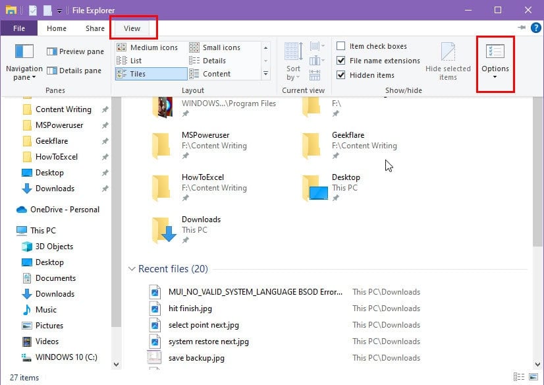Image resolution: width=544 pixels, height=385 pixels.
Task: Switch to the Share tab
Action: tap(95, 28)
